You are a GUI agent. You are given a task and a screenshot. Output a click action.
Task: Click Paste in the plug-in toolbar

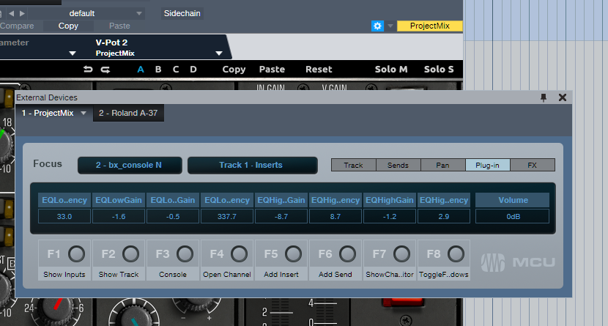point(272,70)
